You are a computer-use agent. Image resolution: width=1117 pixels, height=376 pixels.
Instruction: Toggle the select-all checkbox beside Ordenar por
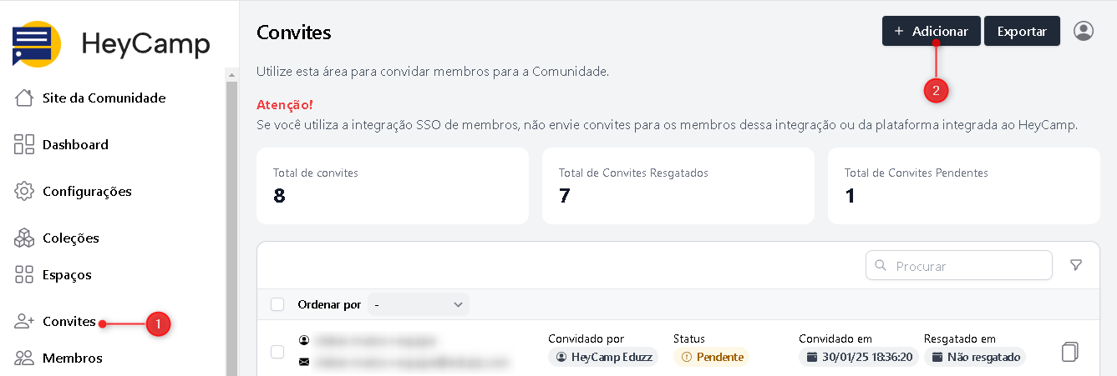277,304
